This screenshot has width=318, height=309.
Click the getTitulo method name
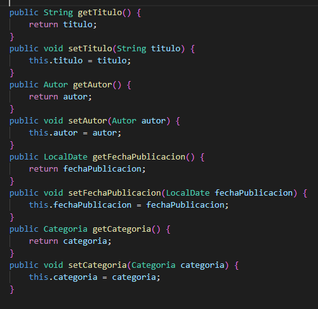(x=100, y=13)
